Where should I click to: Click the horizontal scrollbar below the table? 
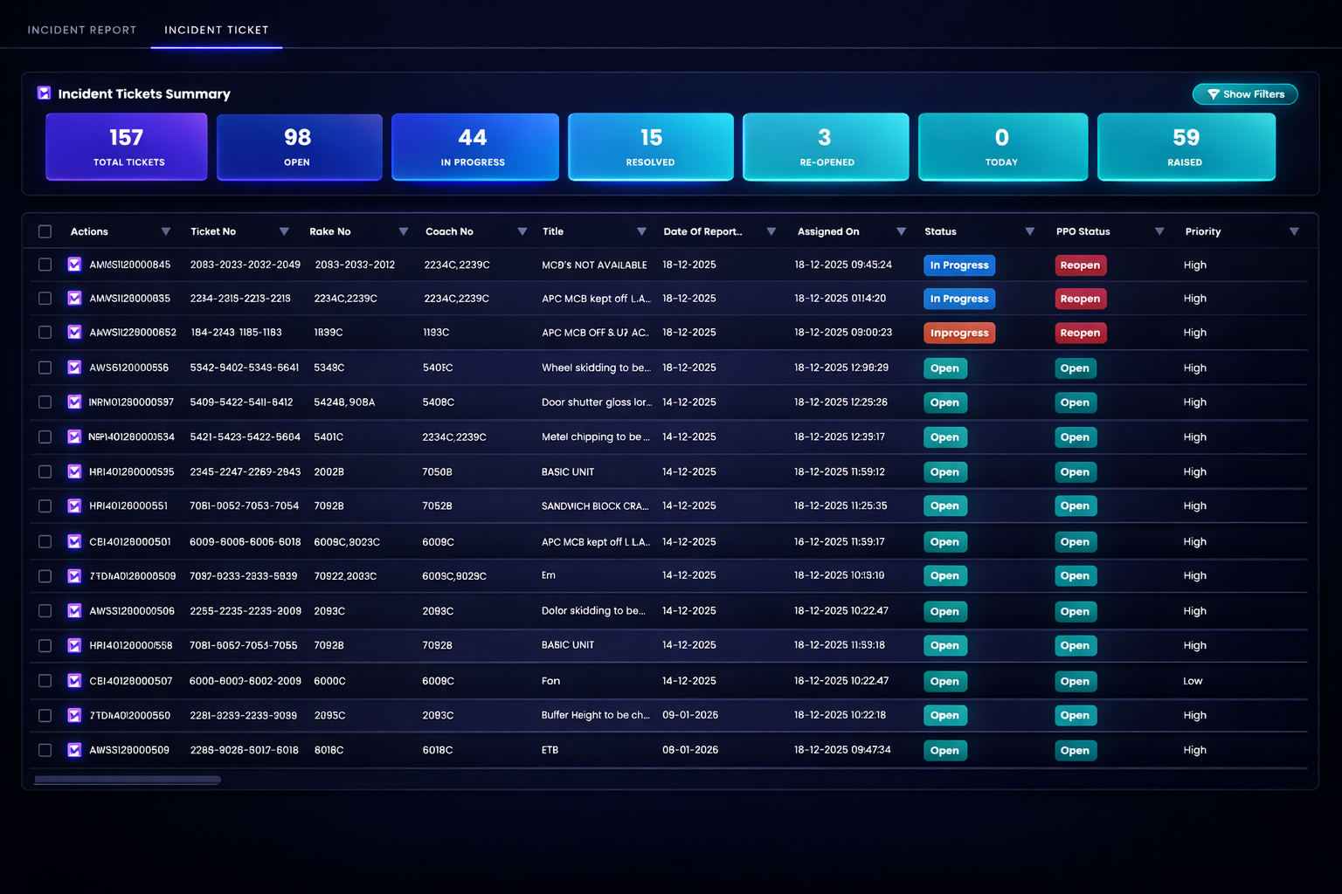click(x=128, y=780)
